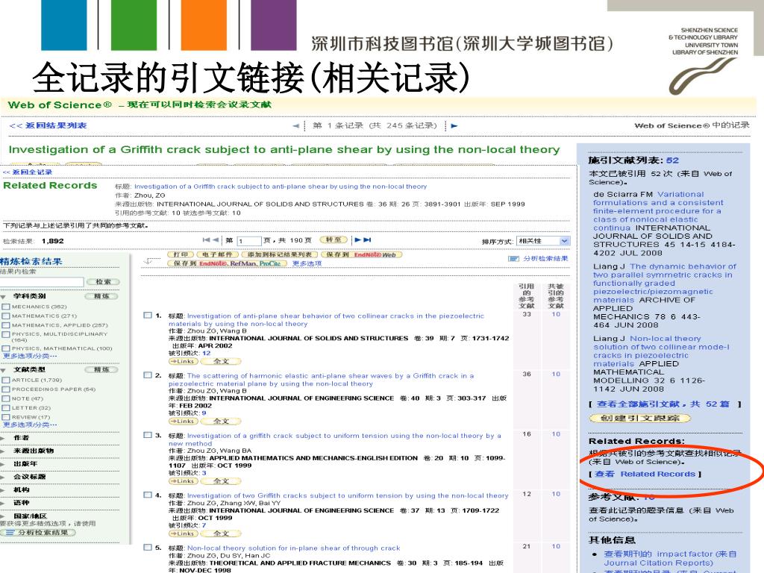764x573 pixels.
Task: Click 保存到 EndNote, RefMan, ProCite button
Action: (x=227, y=263)
